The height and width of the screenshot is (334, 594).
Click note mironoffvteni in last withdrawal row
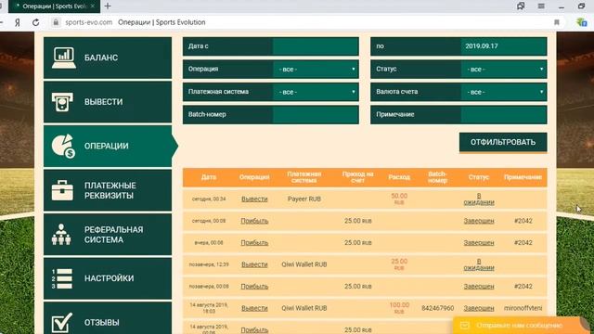pos(523,308)
